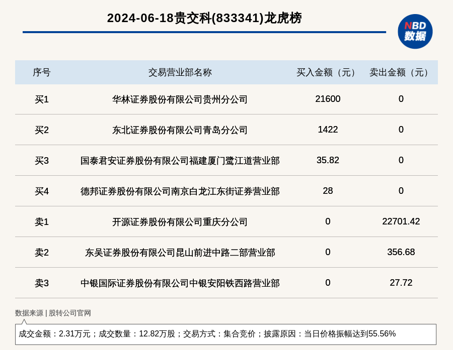Click the sell amount 0 in 买4 row
Image resolution: width=453 pixels, height=350 pixels.
[401, 191]
